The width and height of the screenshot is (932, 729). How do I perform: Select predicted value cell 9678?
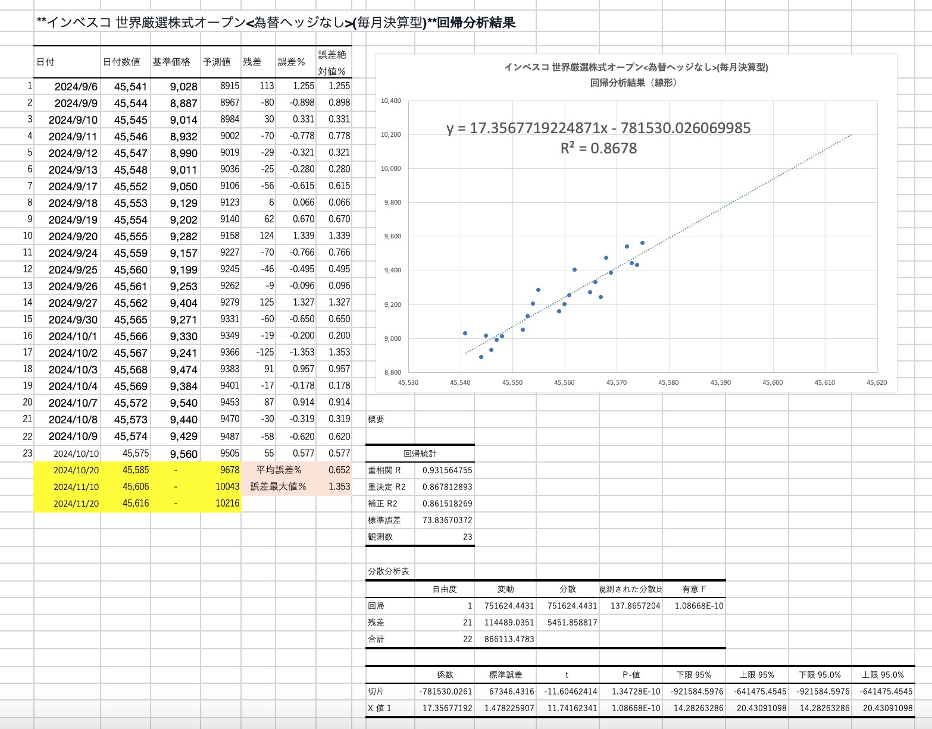[230, 470]
